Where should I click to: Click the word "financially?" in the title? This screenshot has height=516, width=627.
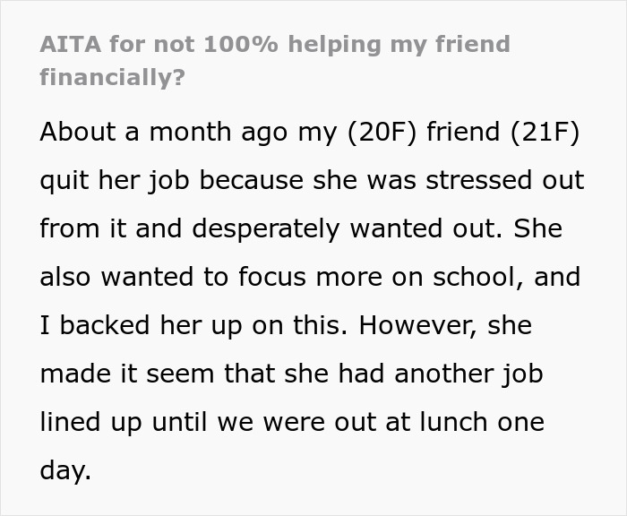click(113, 77)
